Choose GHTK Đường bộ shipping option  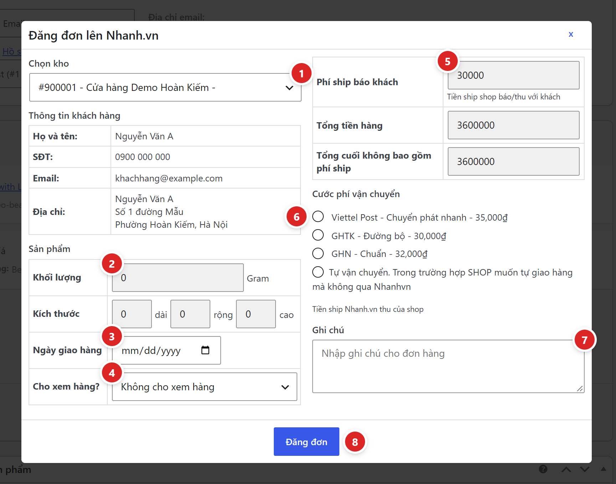(318, 235)
